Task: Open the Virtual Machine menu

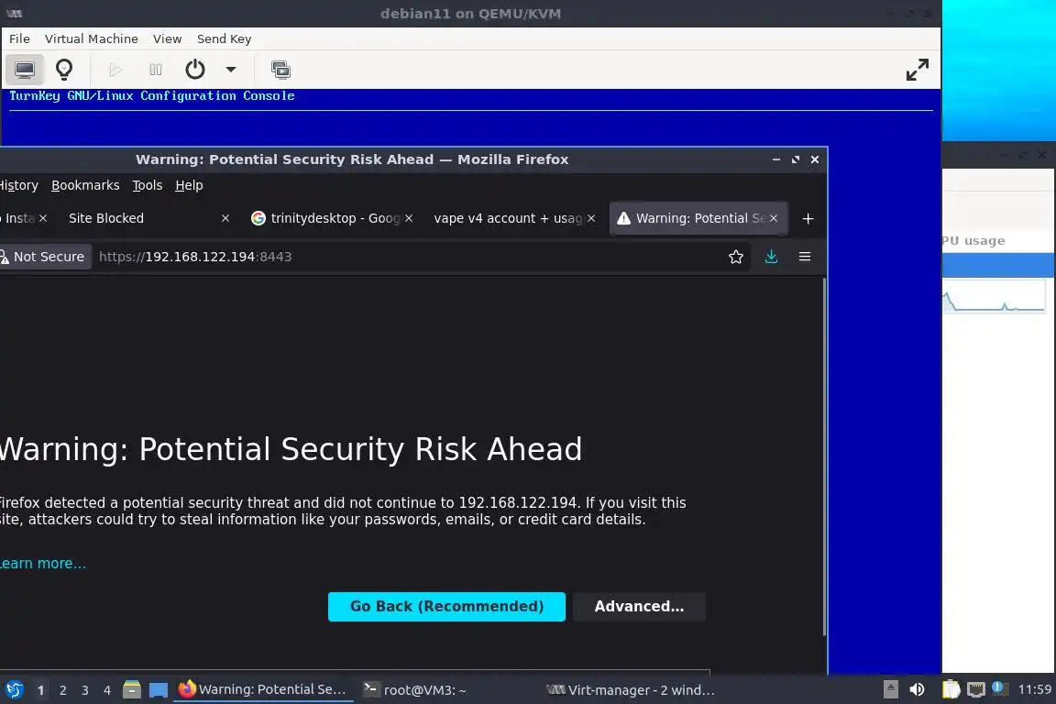Action: 92,39
